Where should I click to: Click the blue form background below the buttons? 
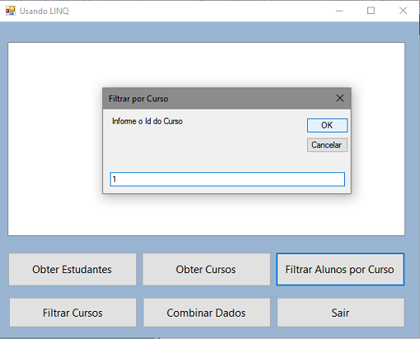coord(208,332)
